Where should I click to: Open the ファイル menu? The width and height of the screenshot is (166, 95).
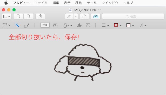coord(41,3)
